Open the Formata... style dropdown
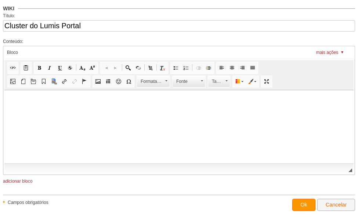Viewport: 358px width, 223px height. [153, 81]
